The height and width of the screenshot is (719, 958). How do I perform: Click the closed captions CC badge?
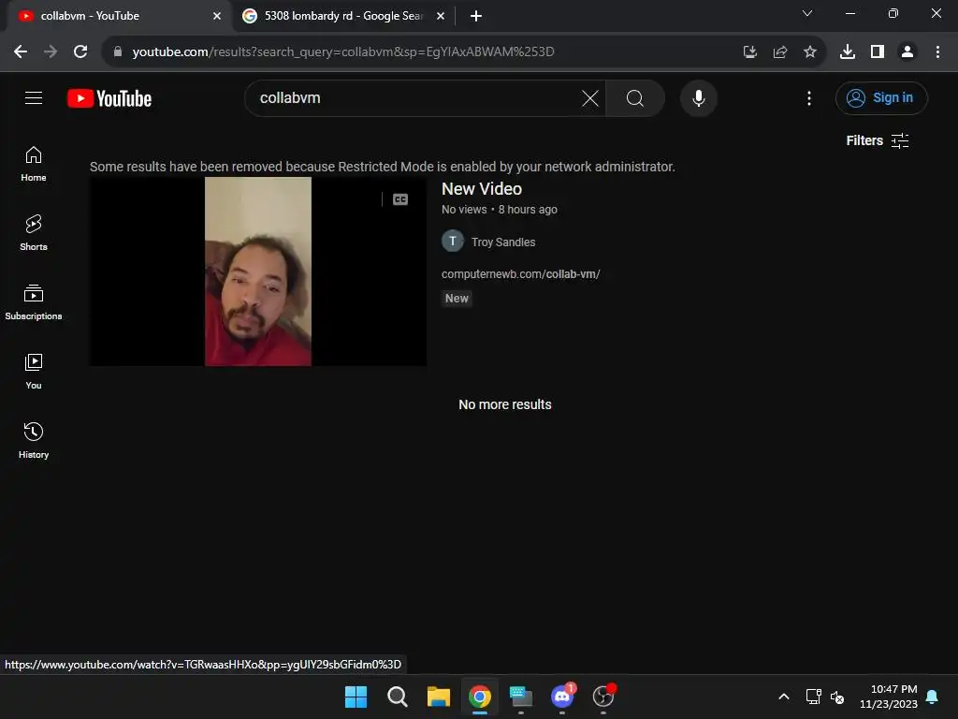(400, 199)
